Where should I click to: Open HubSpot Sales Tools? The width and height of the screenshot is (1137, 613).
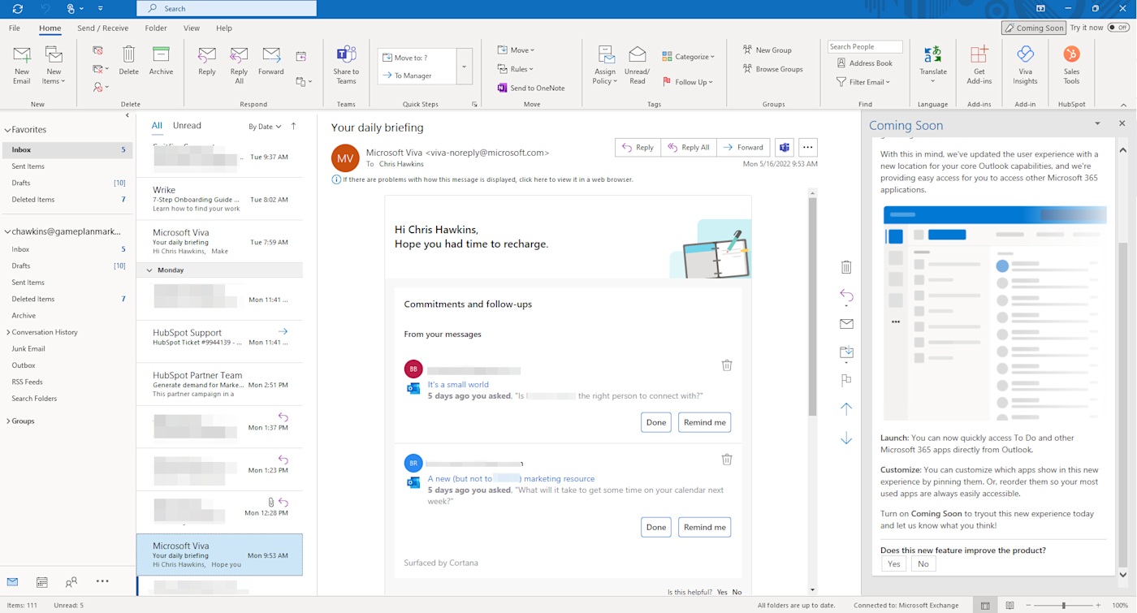pyautogui.click(x=1071, y=65)
